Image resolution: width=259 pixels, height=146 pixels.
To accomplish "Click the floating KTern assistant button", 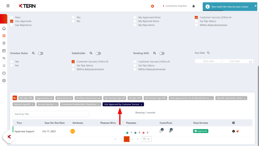I will (9, 137).
